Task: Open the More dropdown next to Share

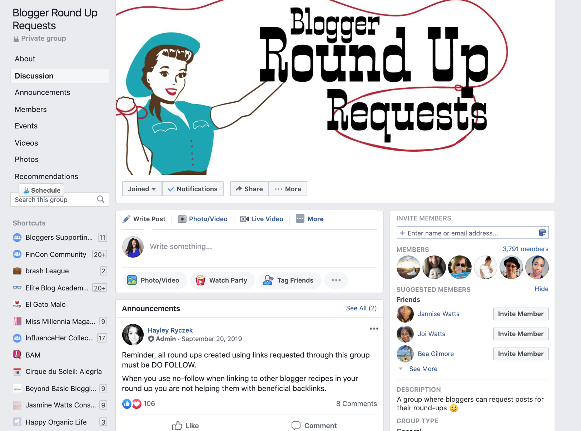Action: click(x=288, y=189)
